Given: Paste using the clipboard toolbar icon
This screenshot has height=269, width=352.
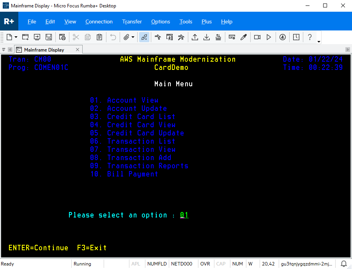Looking at the screenshot, I should (x=99, y=37).
